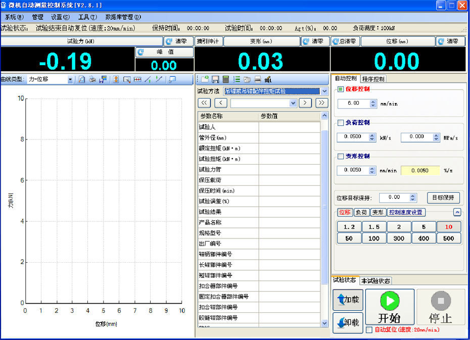Click the 目标保持 button
This screenshot has width=470, height=340.
point(443,198)
